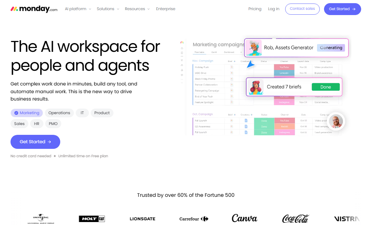This screenshot has height=235, width=372.
Task: Click the pink YouTube cell in Holiday Push row
Action: (284, 67)
